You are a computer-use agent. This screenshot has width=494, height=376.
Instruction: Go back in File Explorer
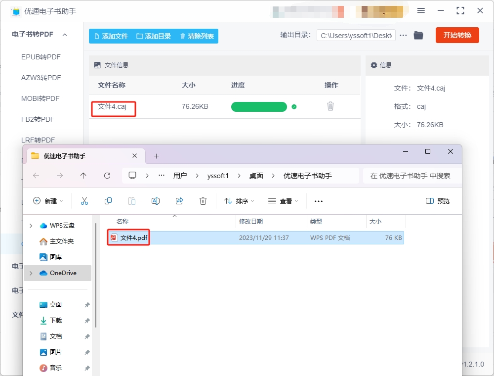(36, 175)
